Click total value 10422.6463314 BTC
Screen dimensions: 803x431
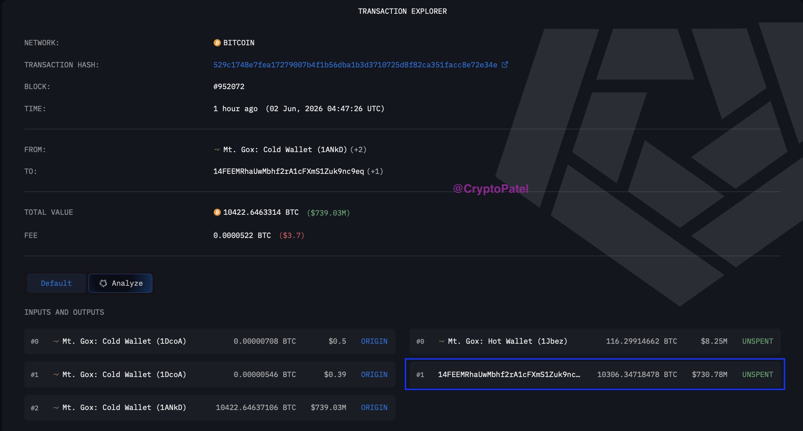[x=261, y=212]
